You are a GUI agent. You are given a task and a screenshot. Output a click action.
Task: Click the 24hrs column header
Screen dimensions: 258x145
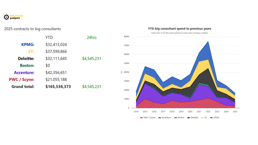(92, 37)
